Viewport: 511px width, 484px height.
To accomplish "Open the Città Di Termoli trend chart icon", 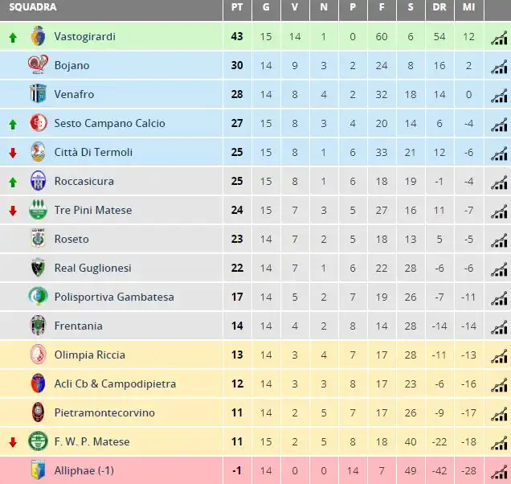I will 499,154.
